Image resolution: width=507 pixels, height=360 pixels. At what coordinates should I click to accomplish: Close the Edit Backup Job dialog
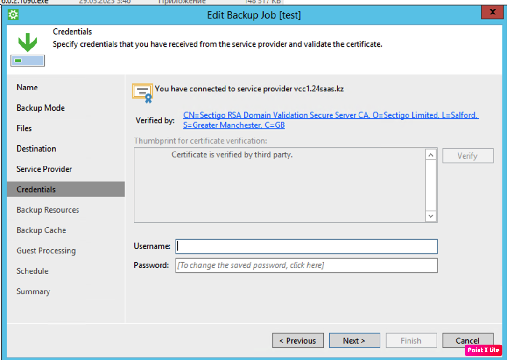pyautogui.click(x=492, y=12)
